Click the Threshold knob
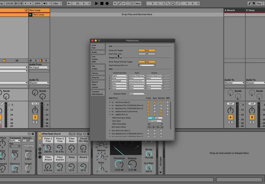Viewport: 265px width, 184px height. [x=119, y=164]
